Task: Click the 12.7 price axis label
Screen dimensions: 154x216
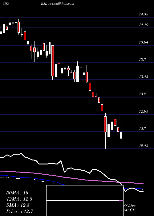Action: tap(142, 129)
